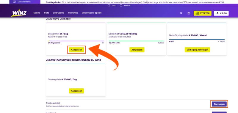Image resolution: width=238 pixels, height=113 pixels.
Task: Open the Slots menu
Action: [47, 13]
